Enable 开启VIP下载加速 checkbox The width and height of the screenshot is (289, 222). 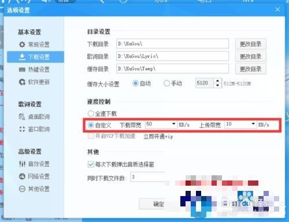[91, 136]
